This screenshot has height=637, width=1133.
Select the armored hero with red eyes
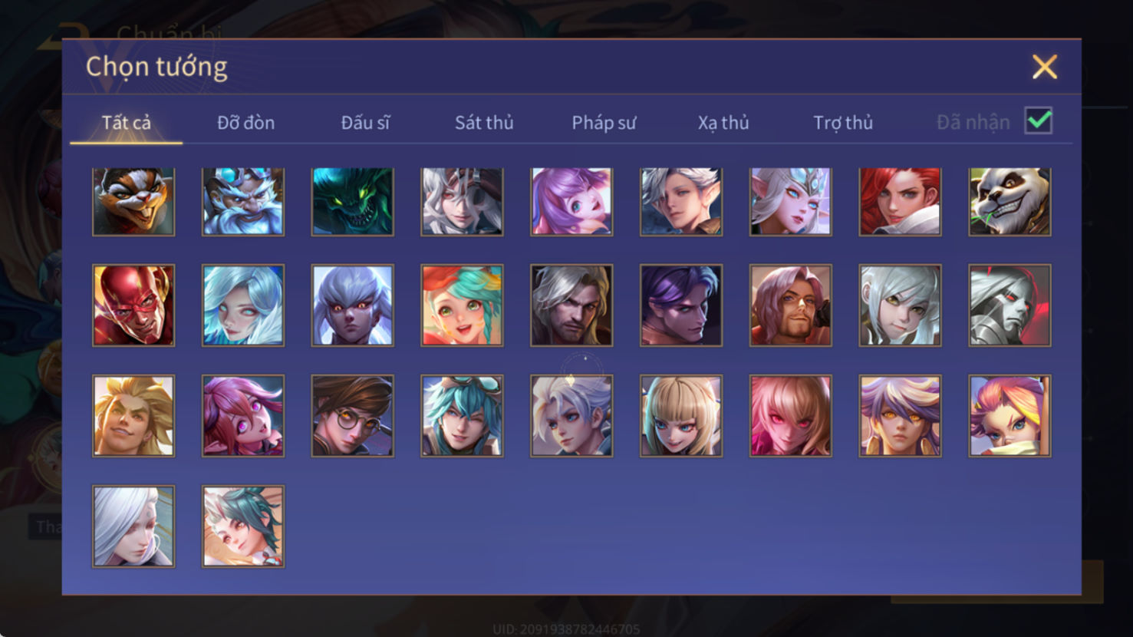[x=1009, y=305]
